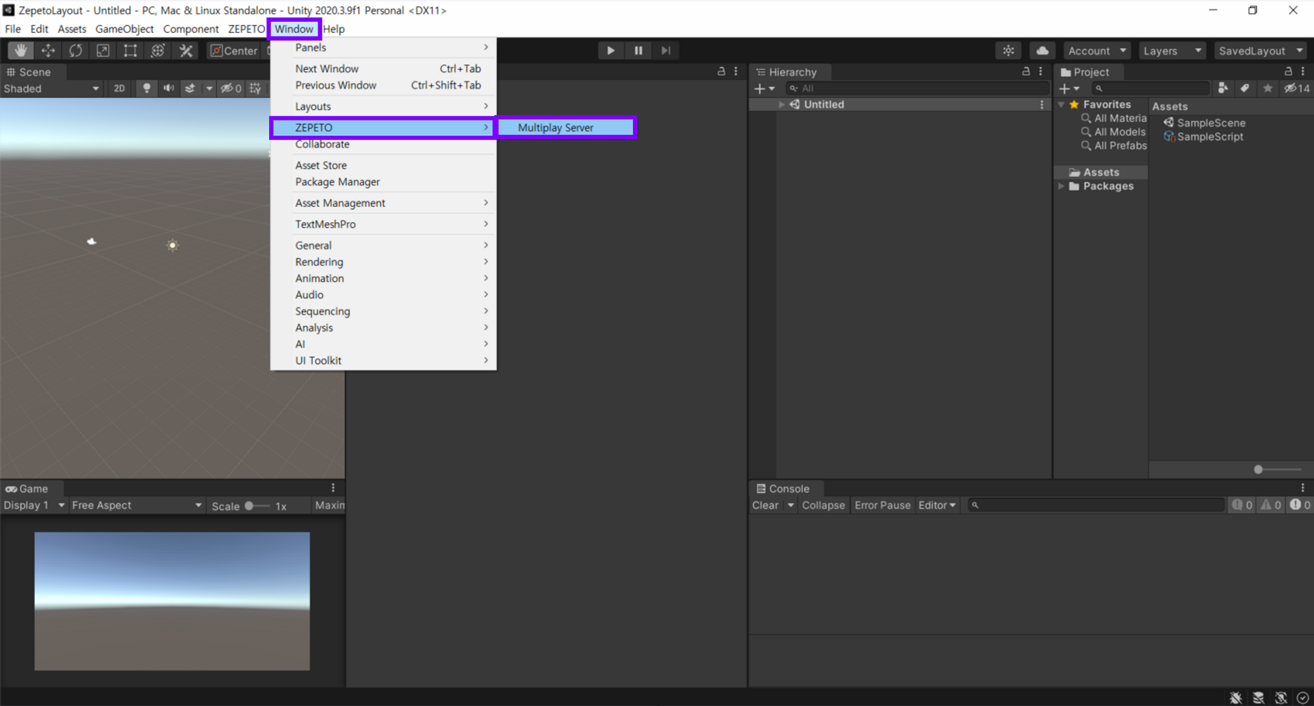
Task: Open Game view options kebab menu
Action: (333, 488)
